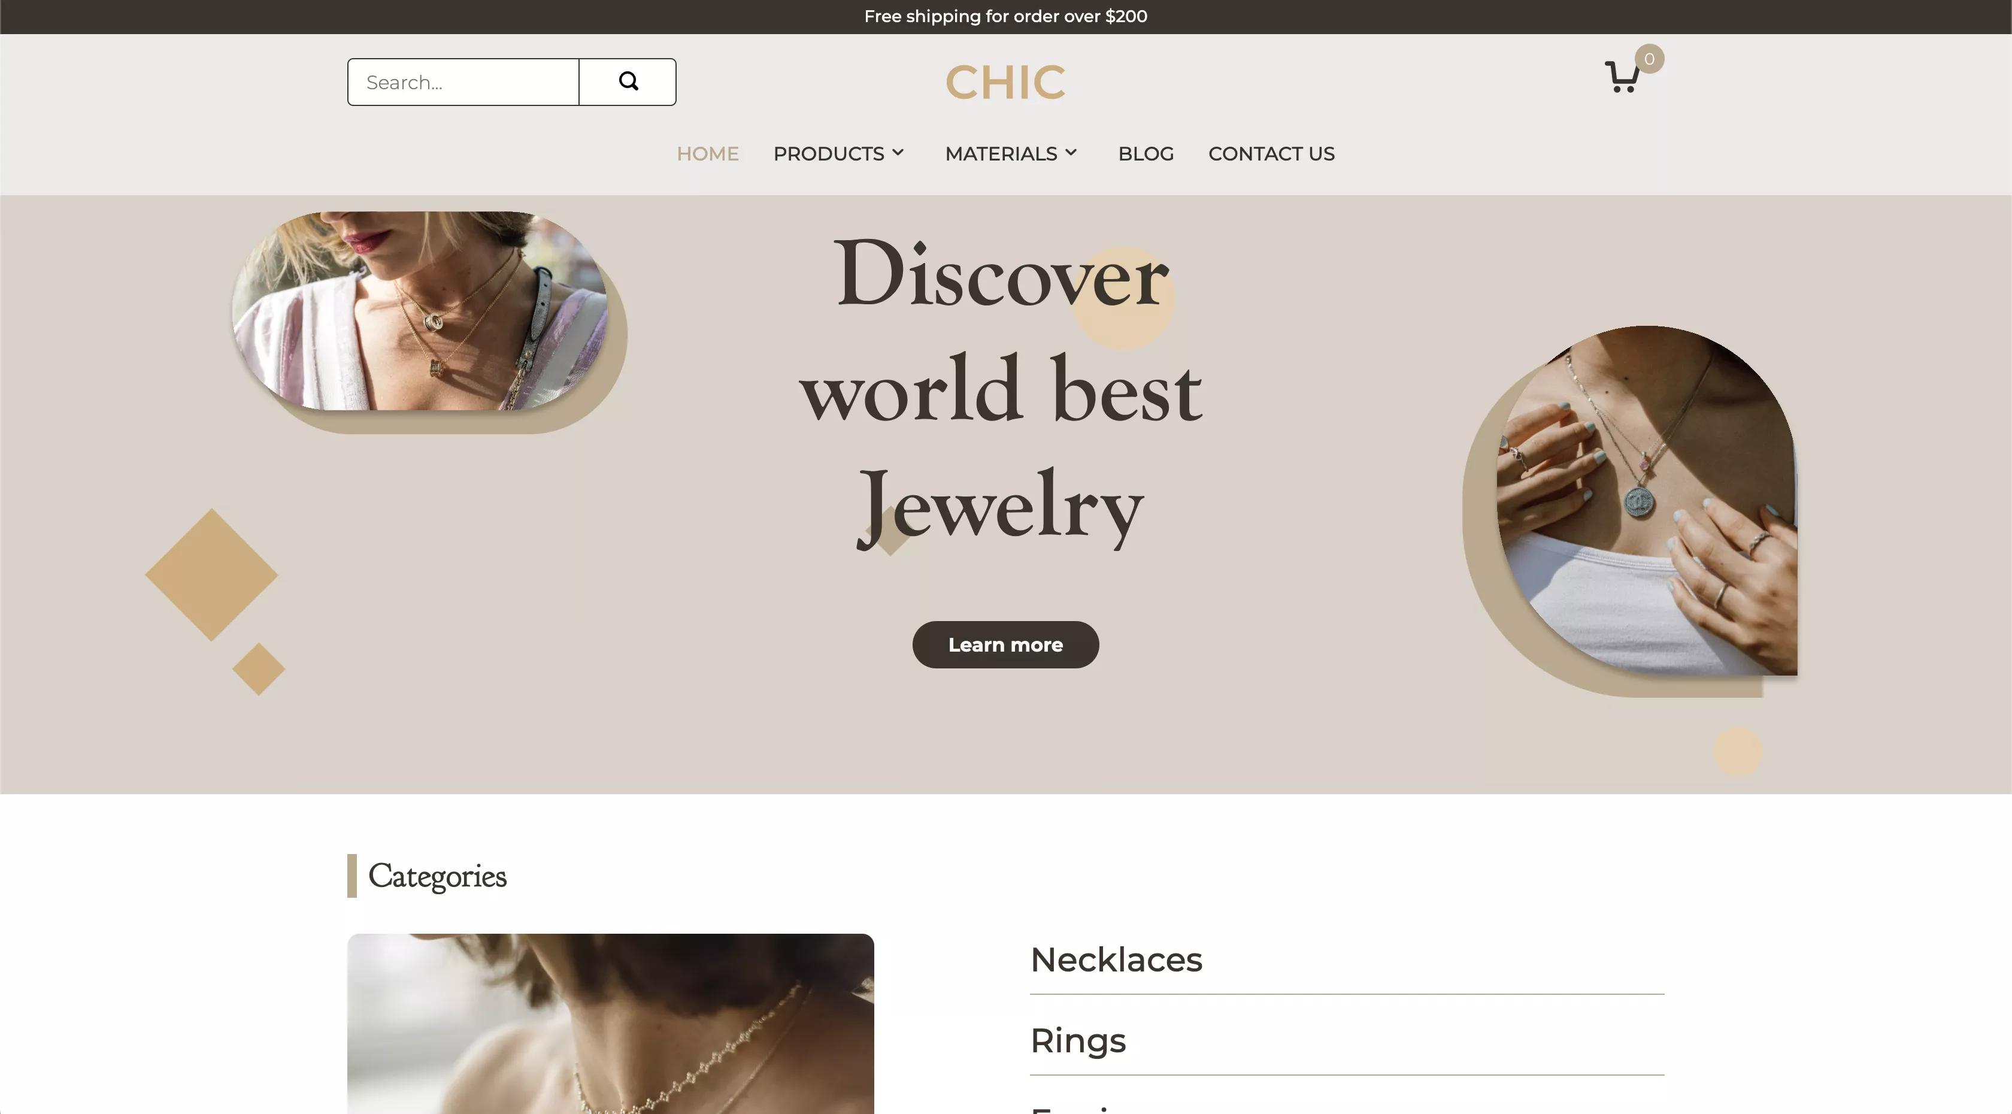
Task: Click the CHIC logo
Action: pos(1005,82)
